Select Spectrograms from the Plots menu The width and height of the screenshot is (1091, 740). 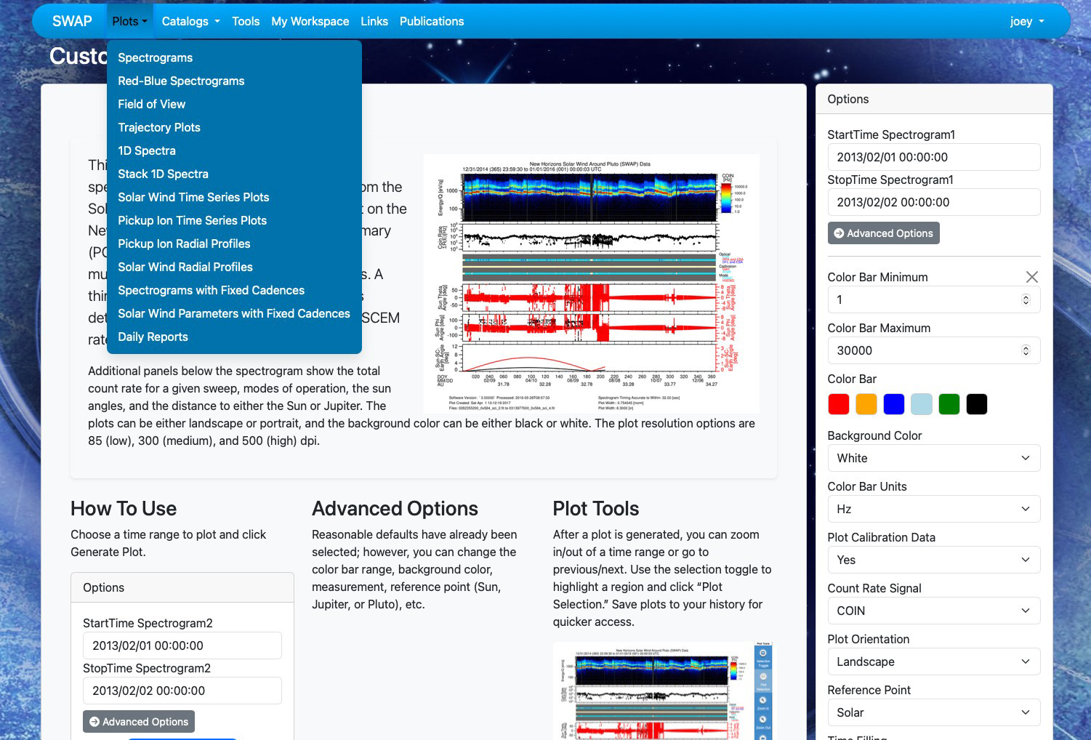(155, 57)
